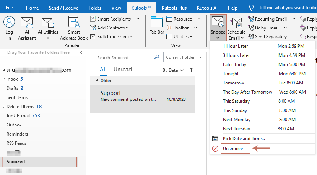Expand the Toolbar dropdown arrow
Screen dimensions: 317x175
pos(195,28)
